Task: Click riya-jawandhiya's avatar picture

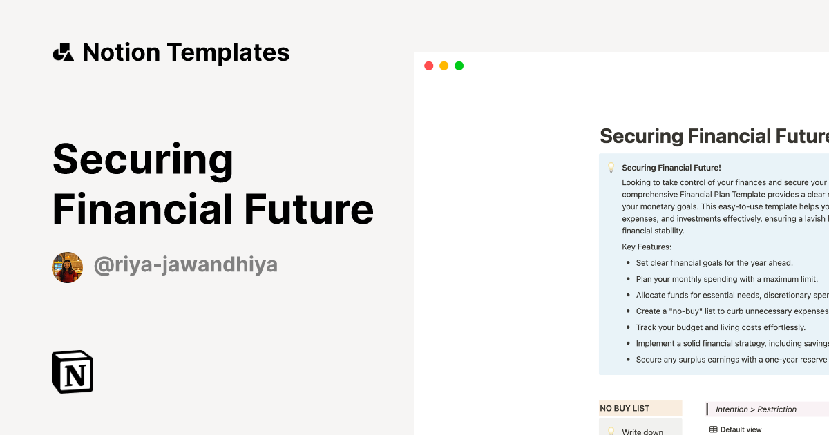Action: (x=67, y=267)
